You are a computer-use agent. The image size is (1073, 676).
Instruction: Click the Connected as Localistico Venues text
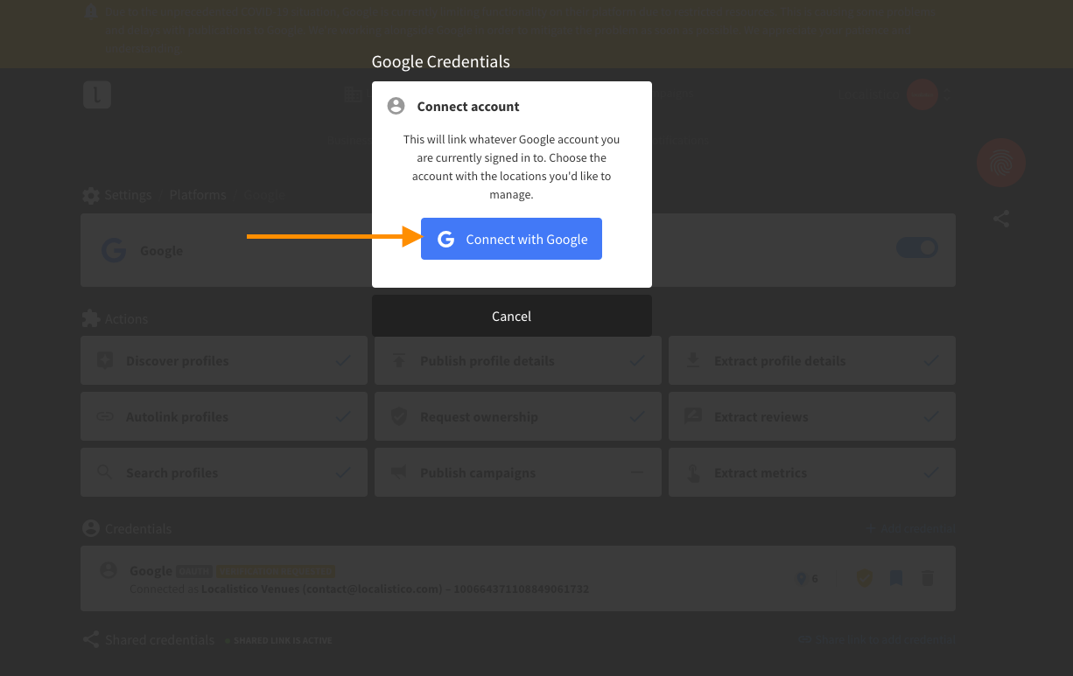click(x=359, y=589)
